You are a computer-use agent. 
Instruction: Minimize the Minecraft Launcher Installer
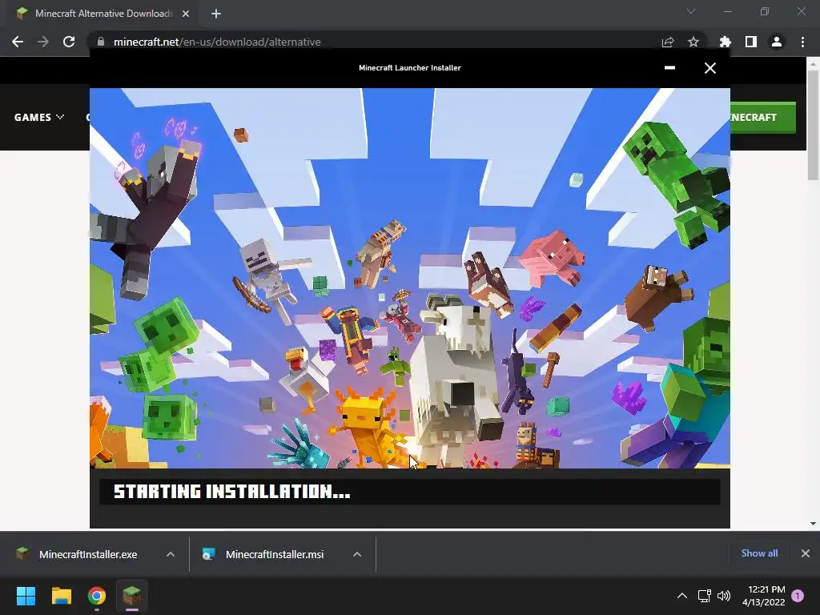point(669,67)
